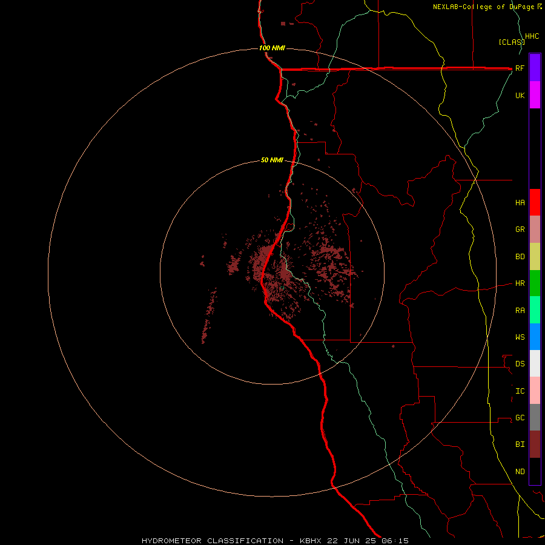Screen dimensions: 545x545
Task: Select the WS legend label
Action: 520,337
